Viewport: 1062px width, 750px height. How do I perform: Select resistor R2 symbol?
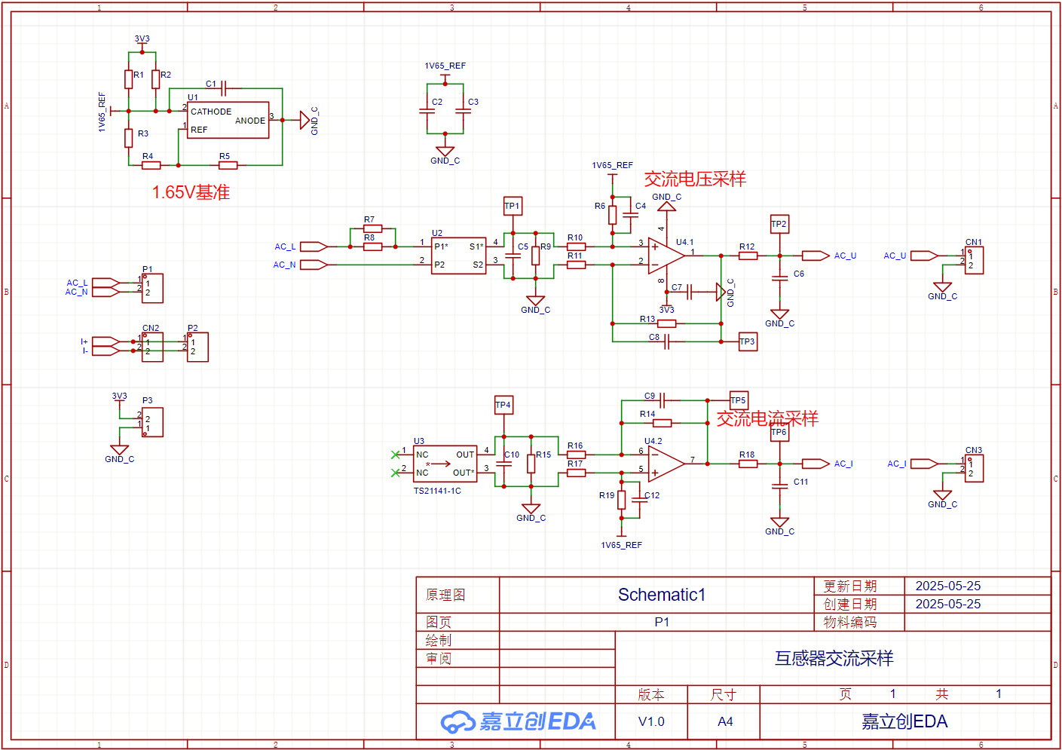(156, 79)
